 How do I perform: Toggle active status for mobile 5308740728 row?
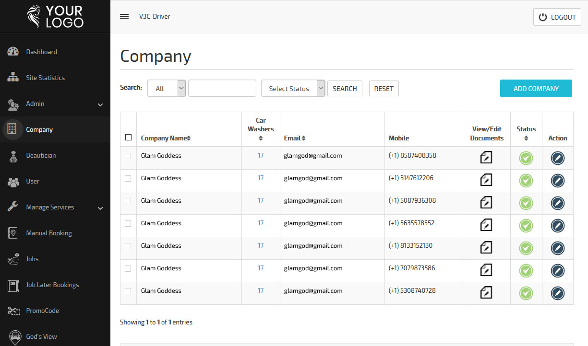coord(526,293)
